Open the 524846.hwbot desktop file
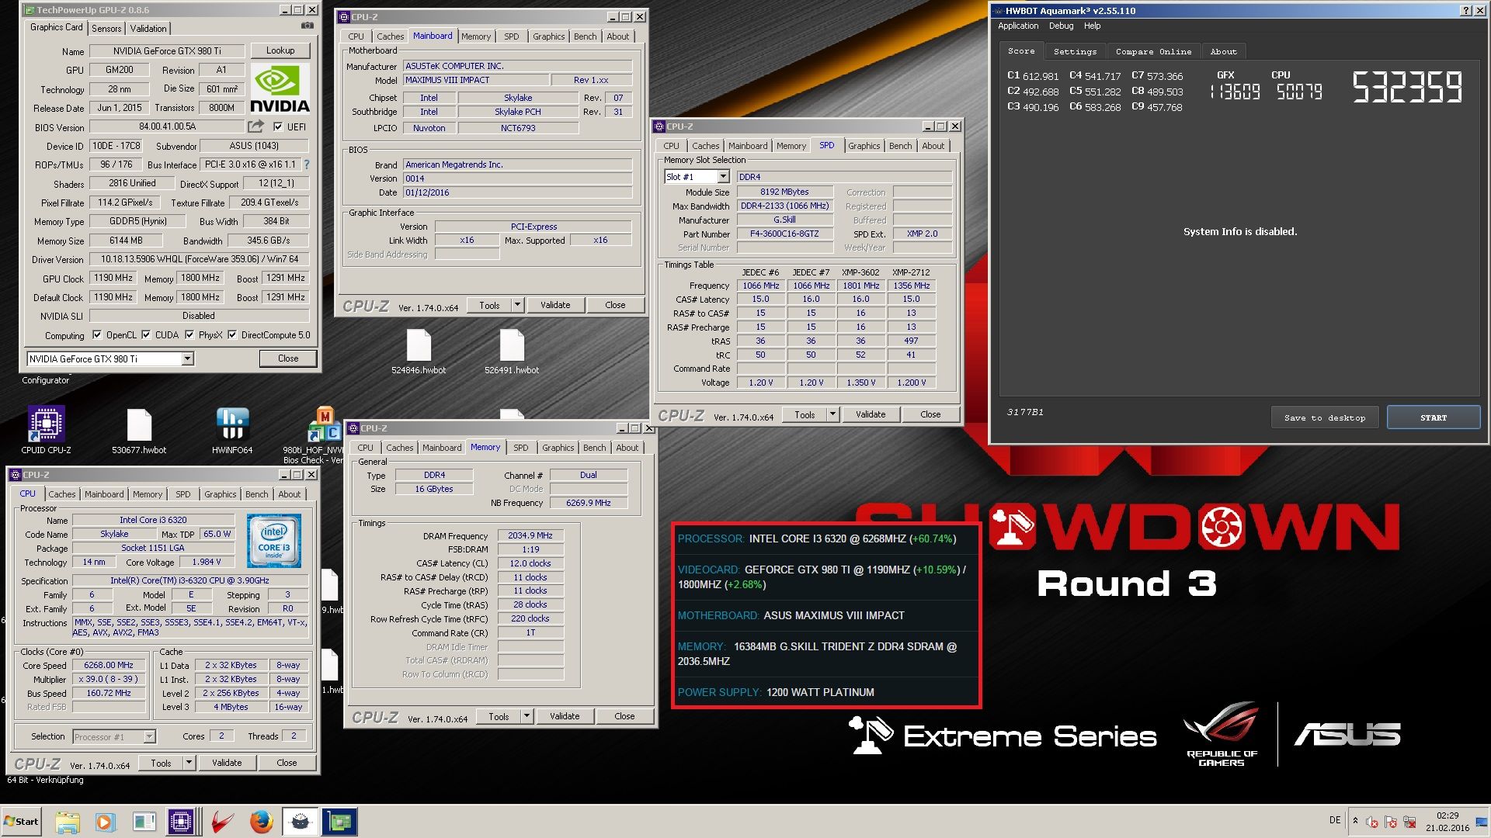The width and height of the screenshot is (1491, 838). 419,352
